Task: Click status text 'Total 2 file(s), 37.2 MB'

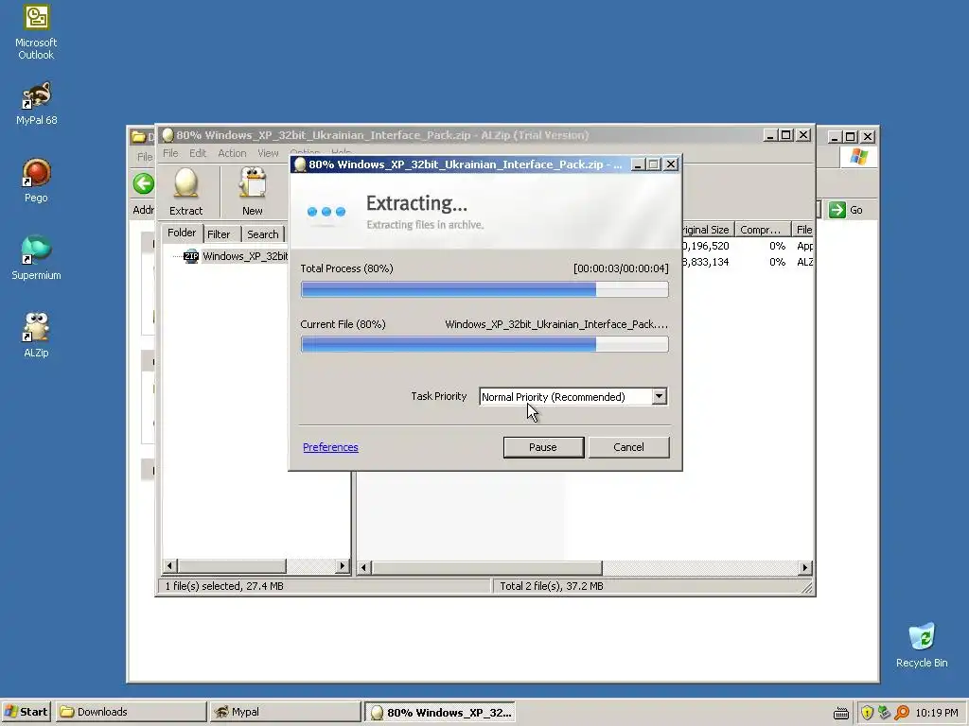Action: (x=552, y=586)
